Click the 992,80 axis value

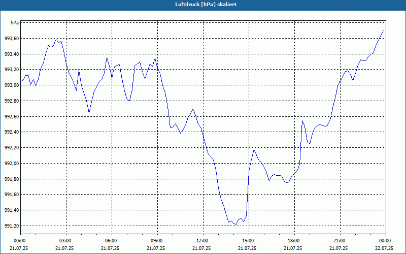click(12, 101)
